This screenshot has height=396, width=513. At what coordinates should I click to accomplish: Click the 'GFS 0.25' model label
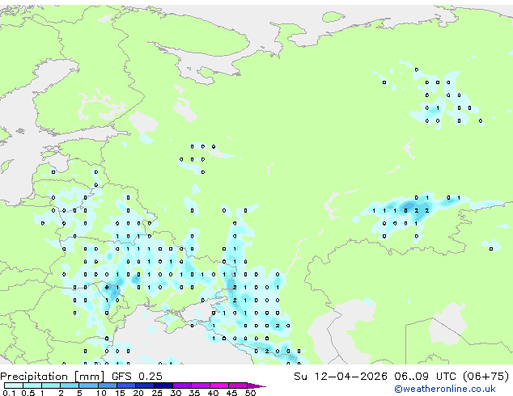137,377
